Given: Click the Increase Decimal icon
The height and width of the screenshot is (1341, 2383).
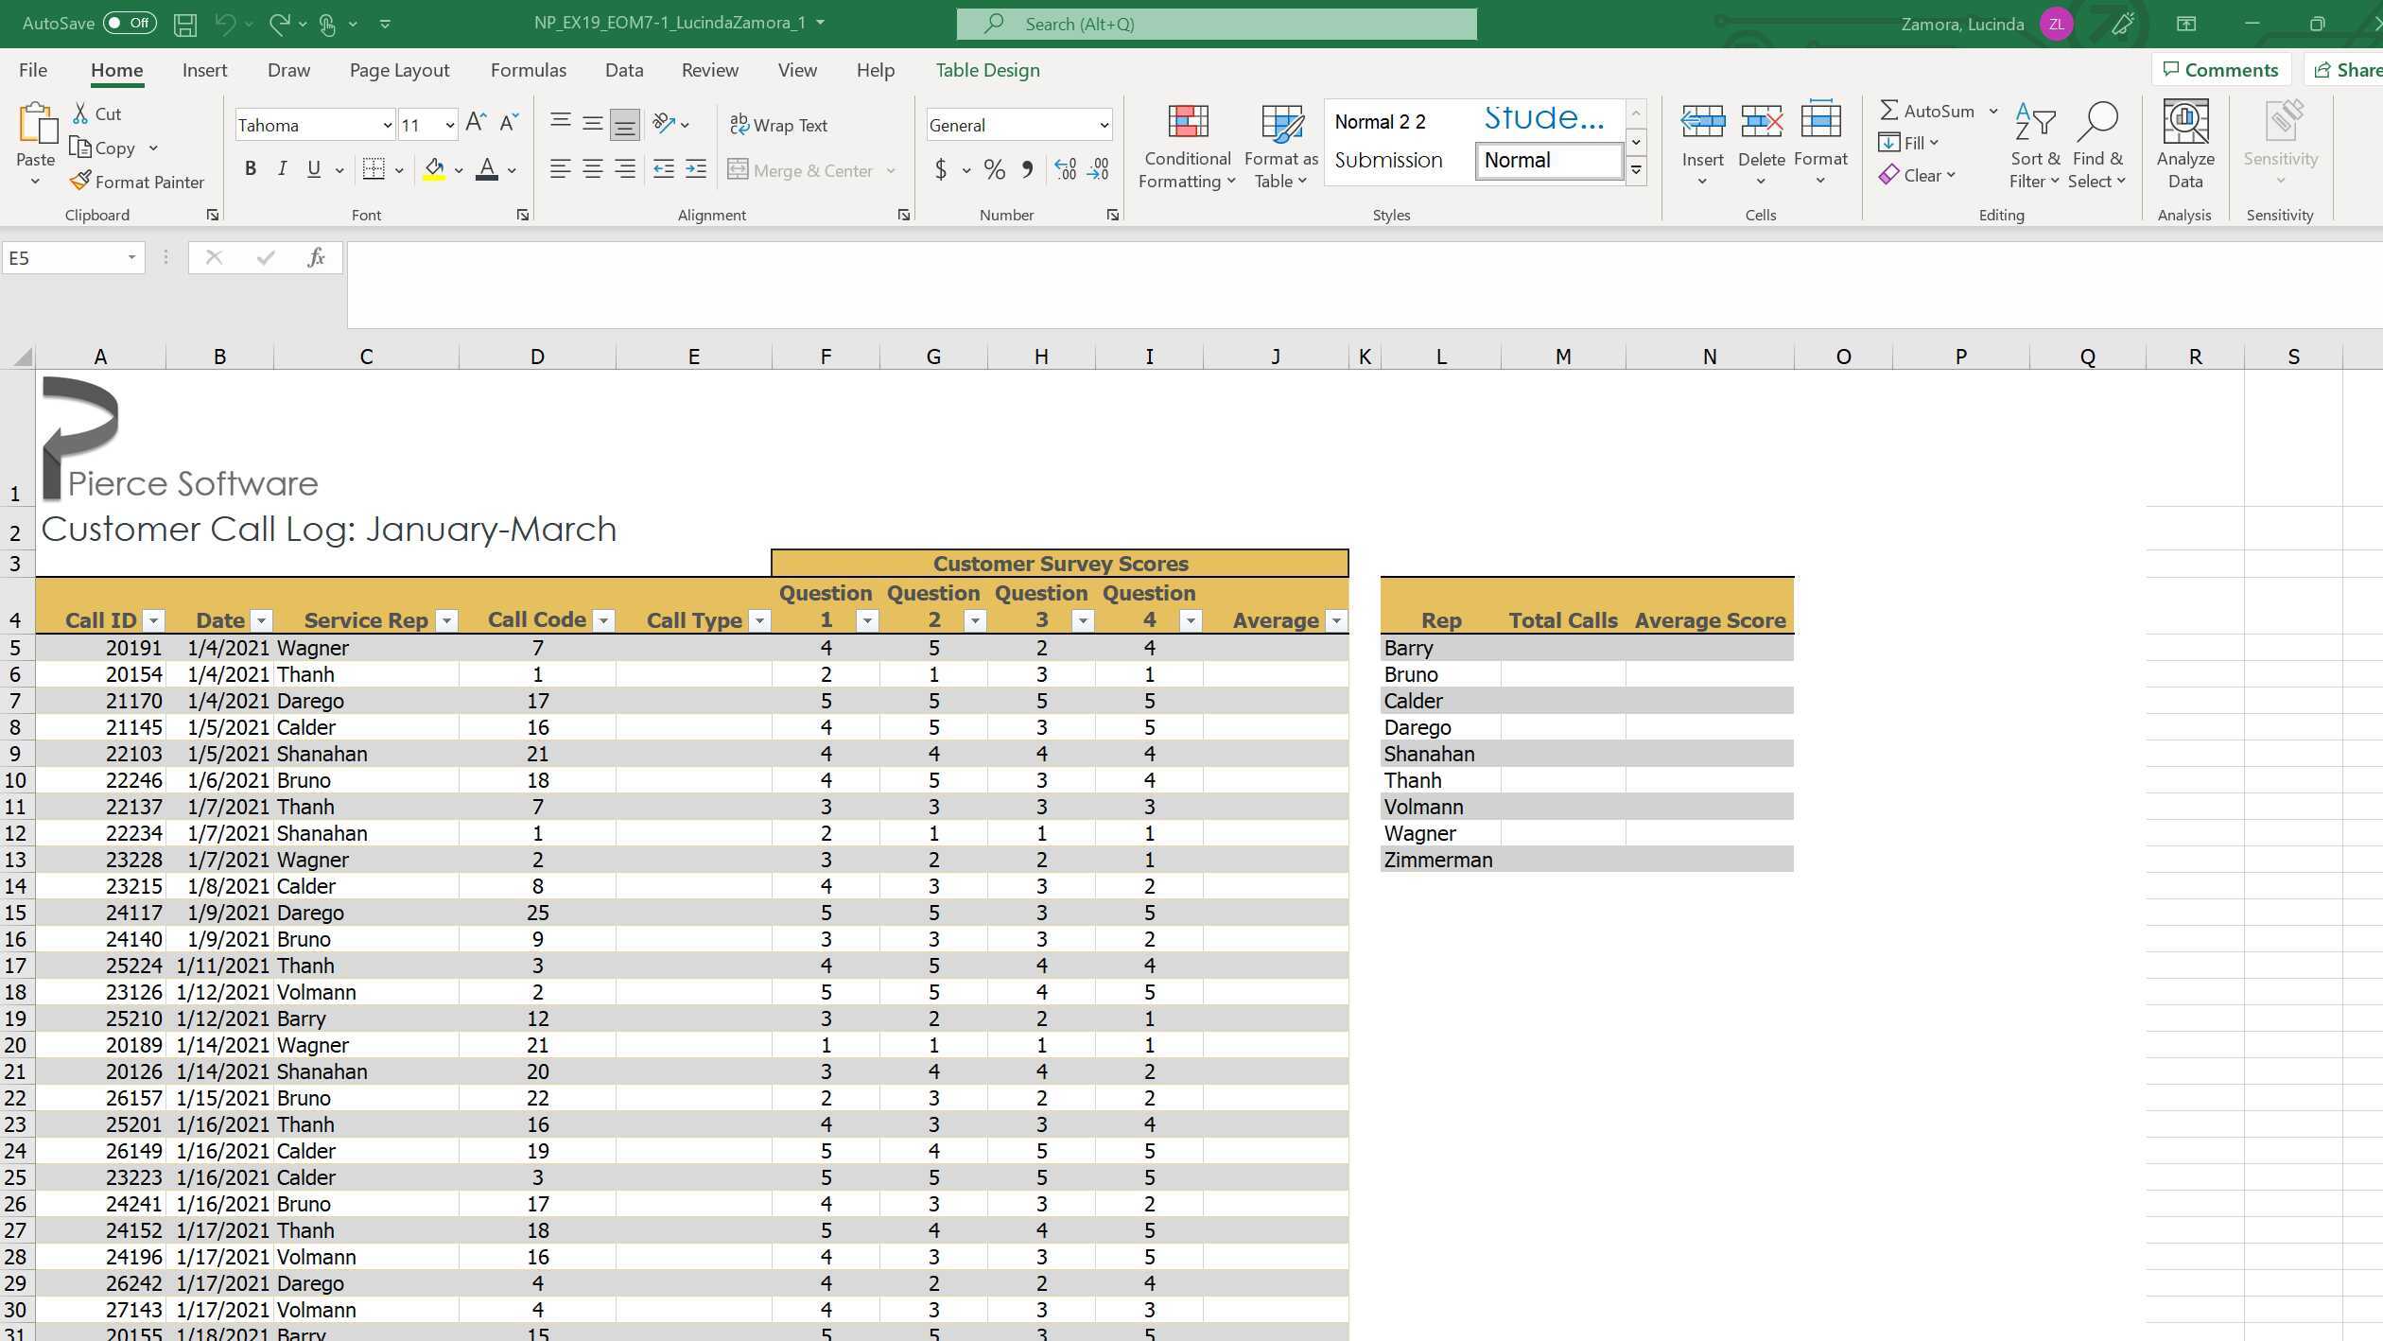Looking at the screenshot, I should pos(1065,169).
